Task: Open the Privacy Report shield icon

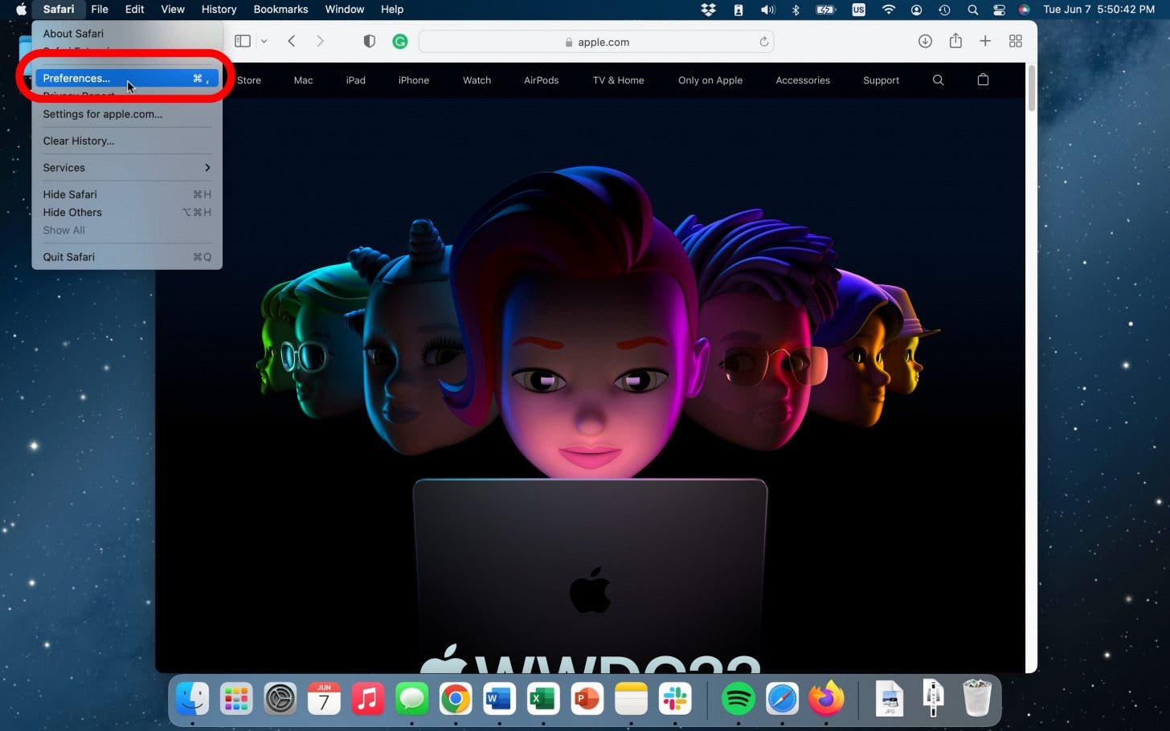Action: [369, 41]
